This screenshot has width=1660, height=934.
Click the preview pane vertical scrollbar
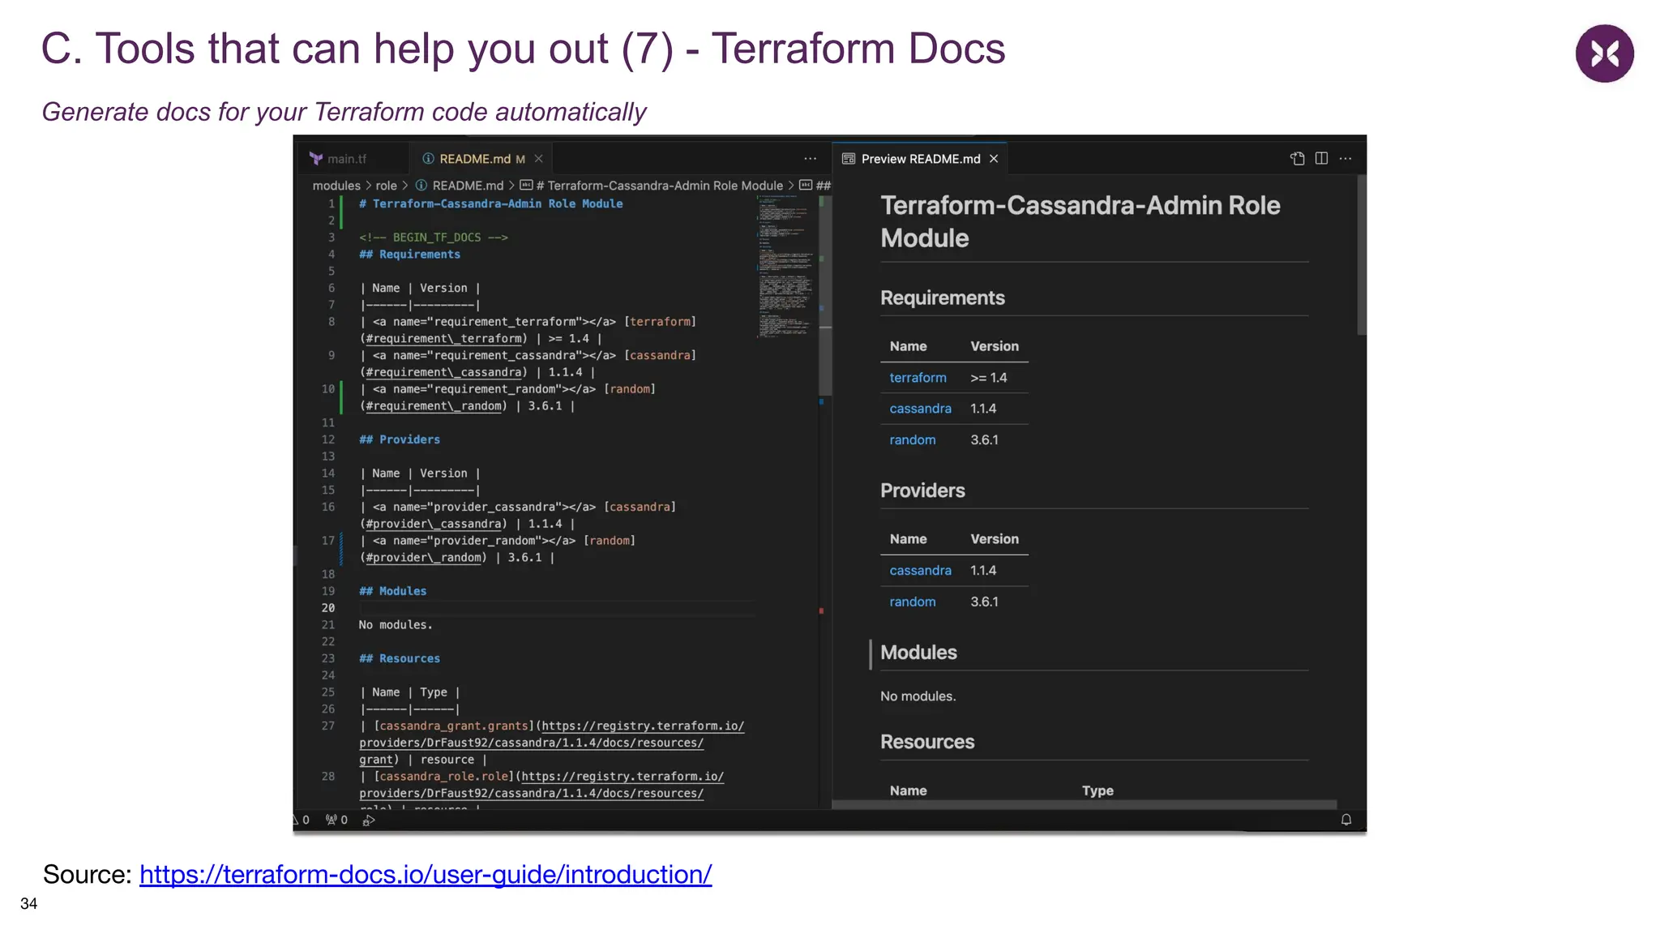[1362, 255]
